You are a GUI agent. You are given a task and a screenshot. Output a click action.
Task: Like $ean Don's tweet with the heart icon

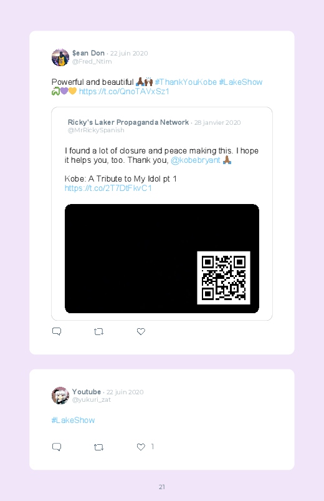pos(141,332)
